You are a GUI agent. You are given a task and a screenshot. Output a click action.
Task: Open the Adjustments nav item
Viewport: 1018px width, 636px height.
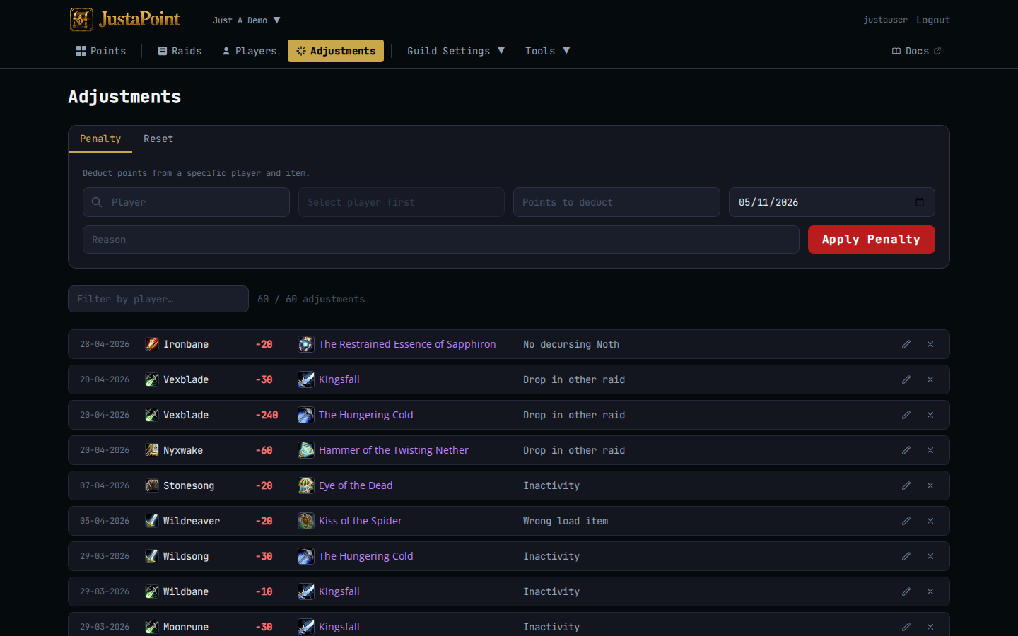tap(336, 51)
